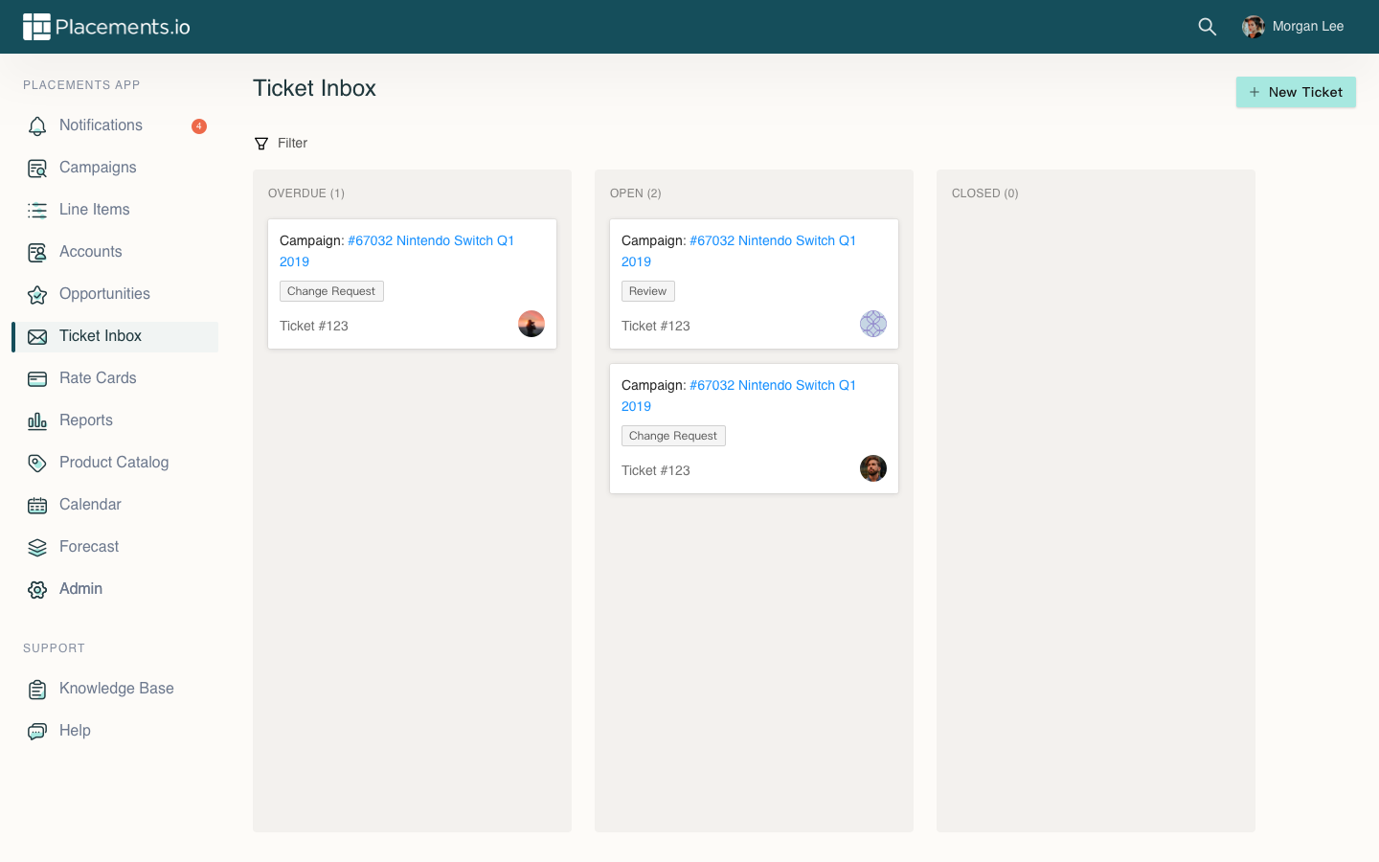The image size is (1379, 862).
Task: Click the Admin gear icon
Action: 37,590
